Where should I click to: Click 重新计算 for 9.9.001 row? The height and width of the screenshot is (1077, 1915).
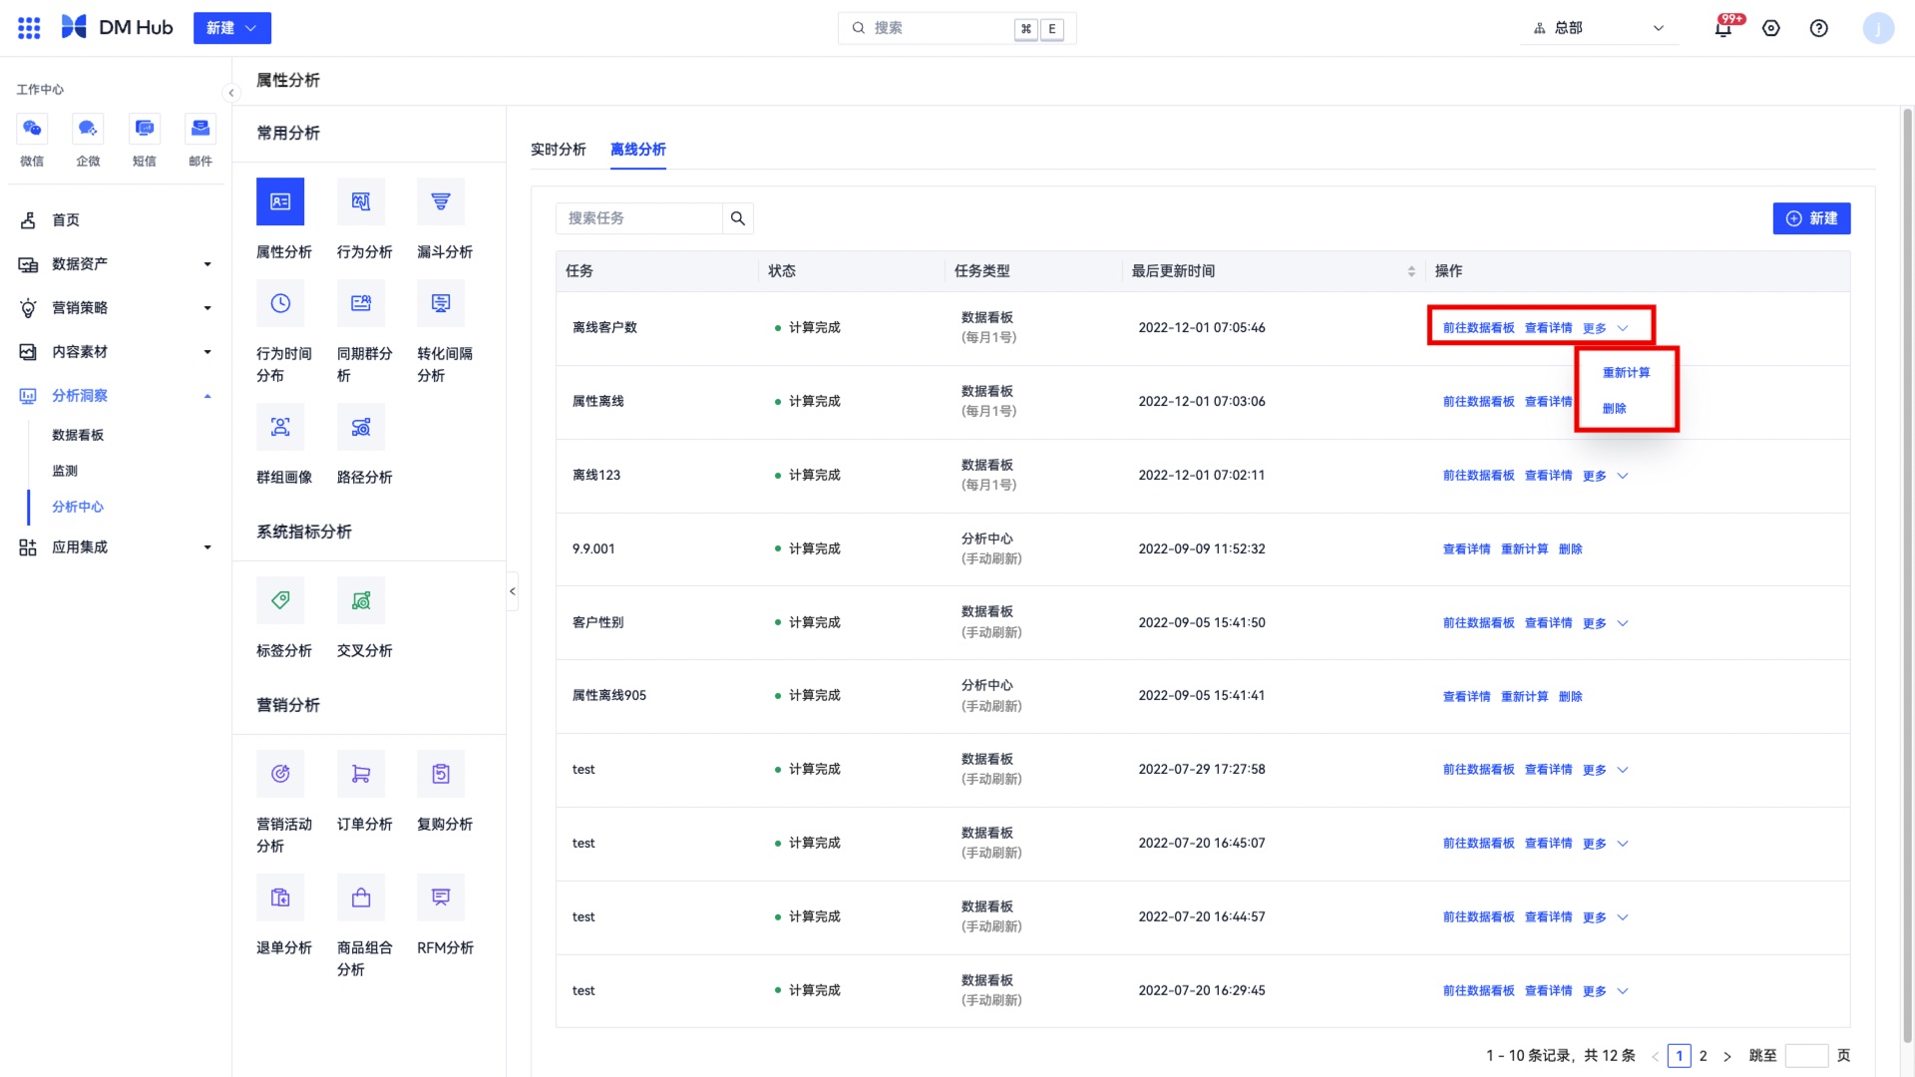pos(1524,549)
